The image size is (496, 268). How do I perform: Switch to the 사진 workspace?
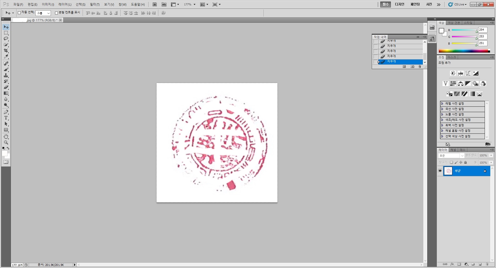(x=429, y=4)
